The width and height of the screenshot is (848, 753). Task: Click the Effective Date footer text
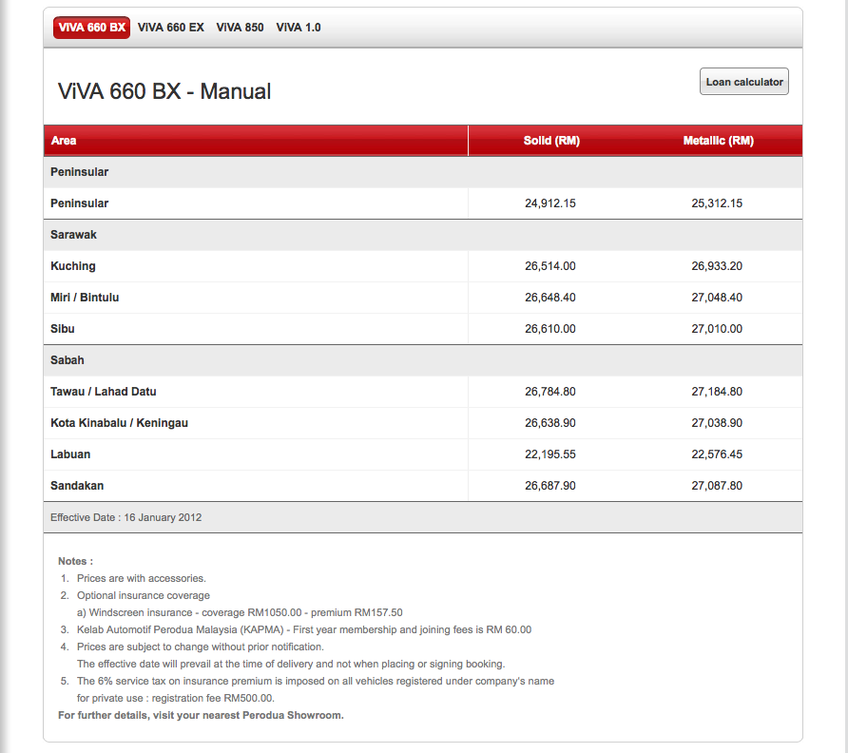coord(125,518)
